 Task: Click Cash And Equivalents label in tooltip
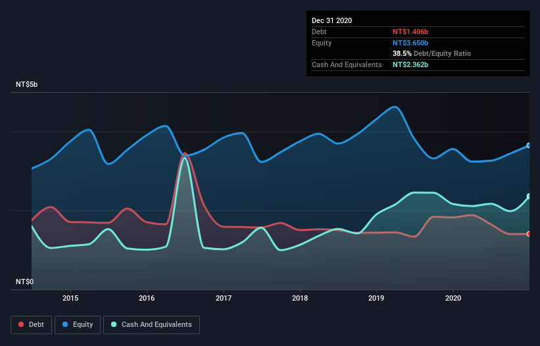click(347, 64)
